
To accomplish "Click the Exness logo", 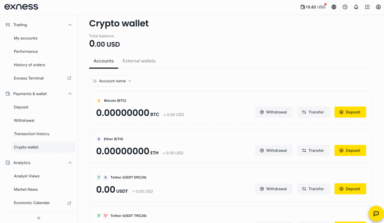I will point(21,7).
